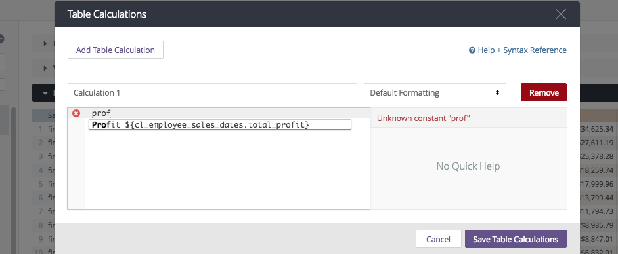Focus the Calculation 1 name field
The height and width of the screenshot is (254, 618).
click(x=212, y=93)
